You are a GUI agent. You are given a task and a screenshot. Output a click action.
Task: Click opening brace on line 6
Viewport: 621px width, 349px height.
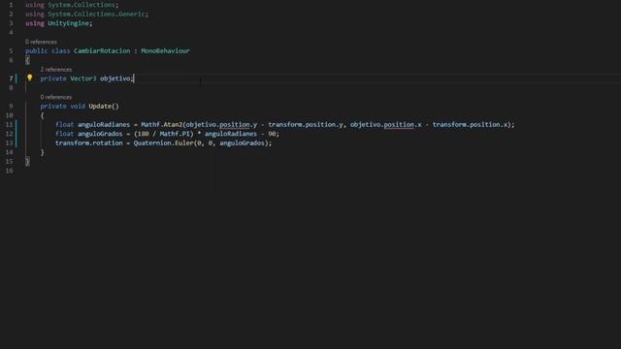(27, 60)
